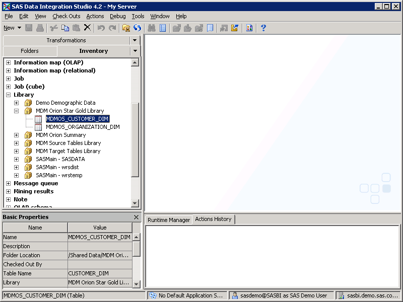The height and width of the screenshot is (302, 403).
Task: Click the Cut scissors icon
Action: (x=53, y=28)
